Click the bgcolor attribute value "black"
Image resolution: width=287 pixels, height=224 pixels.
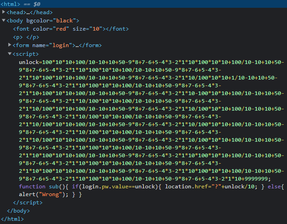pyautogui.click(x=64, y=21)
